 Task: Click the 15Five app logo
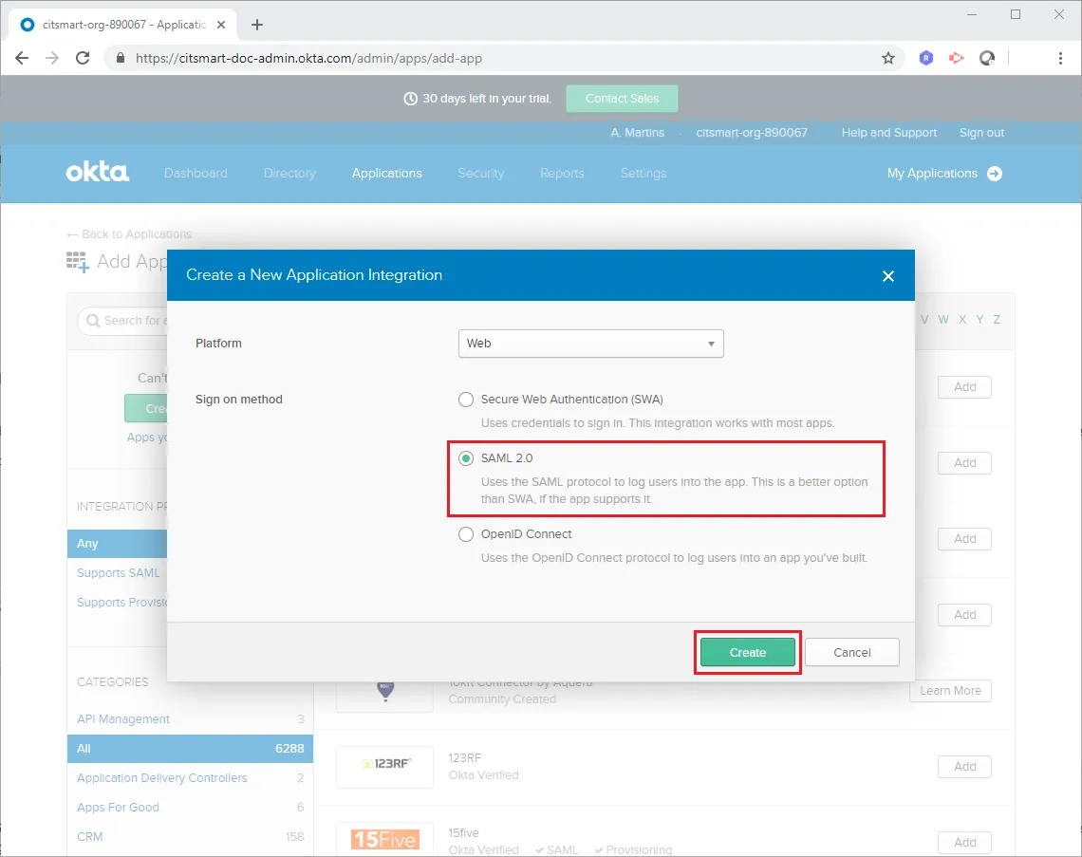pos(385,839)
